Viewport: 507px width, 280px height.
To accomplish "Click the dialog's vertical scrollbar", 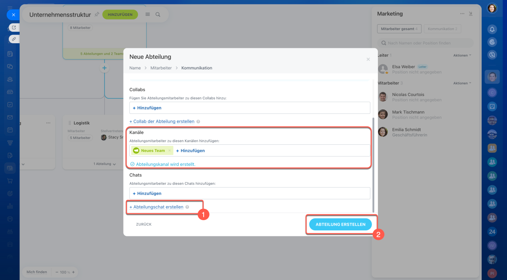I will tap(373, 165).
